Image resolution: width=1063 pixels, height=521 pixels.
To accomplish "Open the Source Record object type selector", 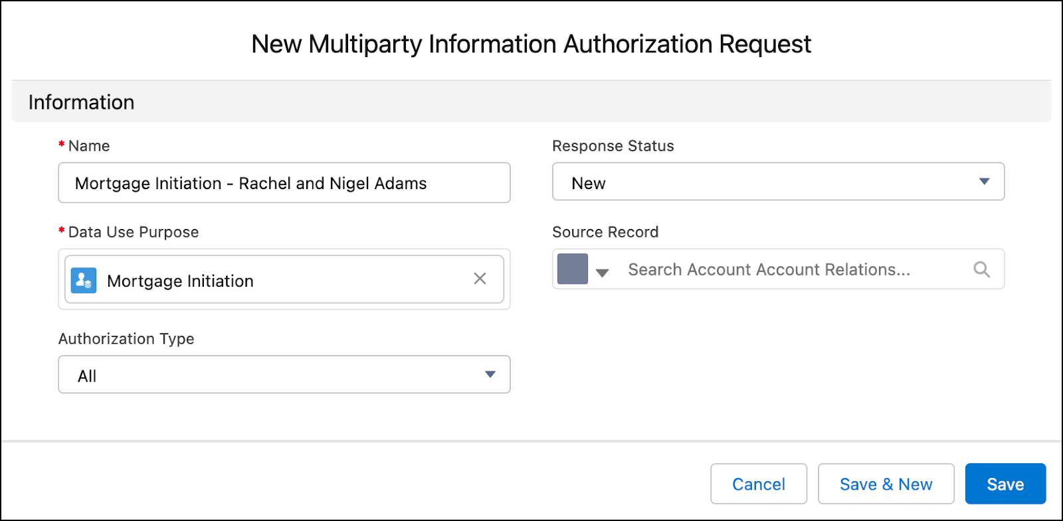I will tap(602, 272).
